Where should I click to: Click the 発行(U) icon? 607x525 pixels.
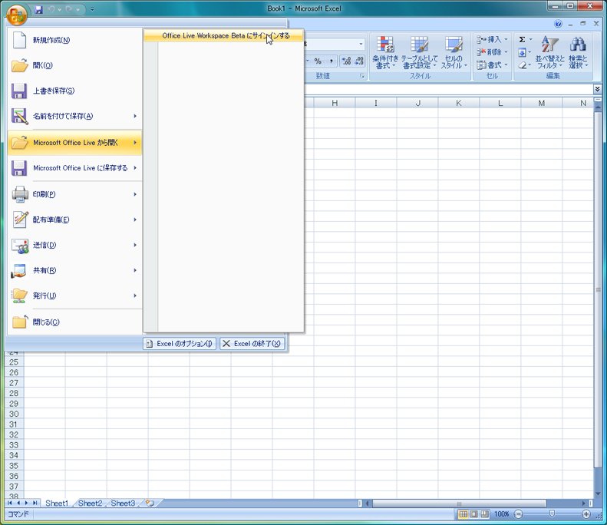19,296
